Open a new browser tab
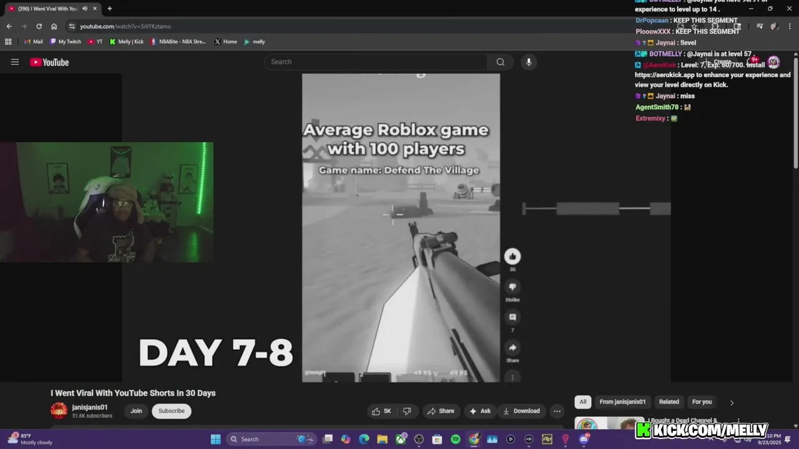 pyautogui.click(x=109, y=9)
